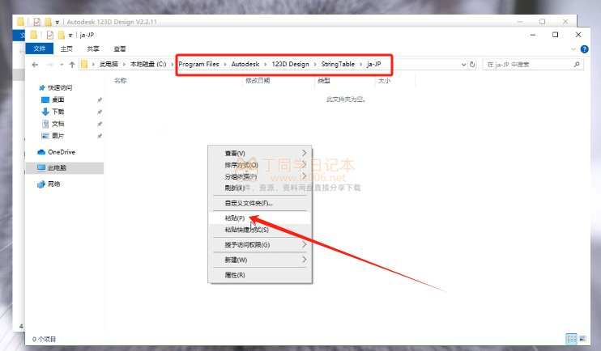Click Program Files in the address bar
This screenshot has height=351, width=601.
(x=198, y=65)
